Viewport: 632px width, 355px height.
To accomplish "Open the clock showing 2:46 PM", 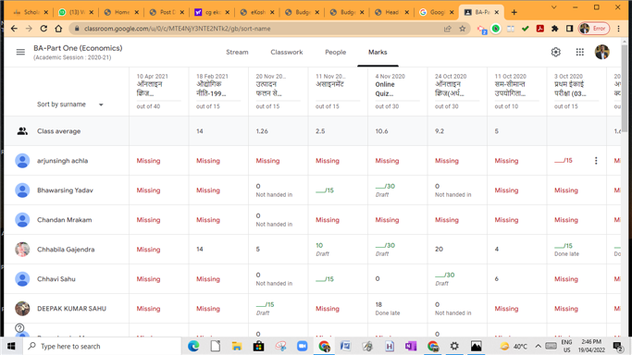I will 591,346.
